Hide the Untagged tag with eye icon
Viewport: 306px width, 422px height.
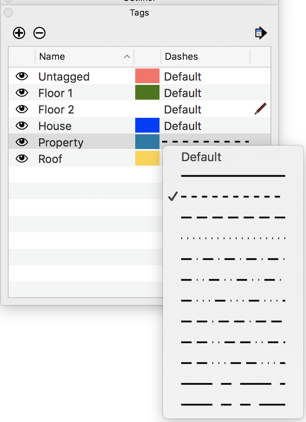(22, 76)
